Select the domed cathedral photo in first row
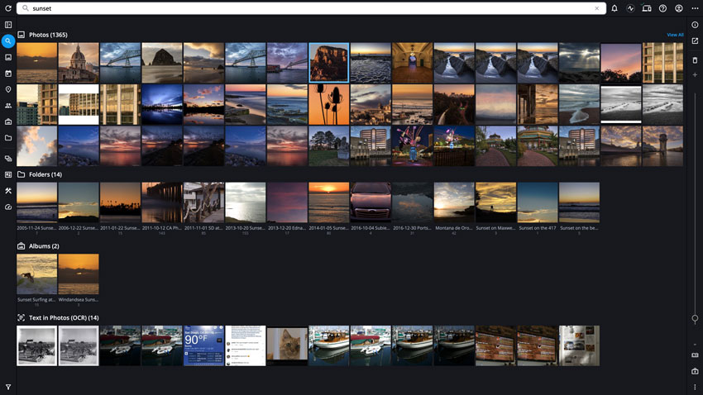 point(79,63)
